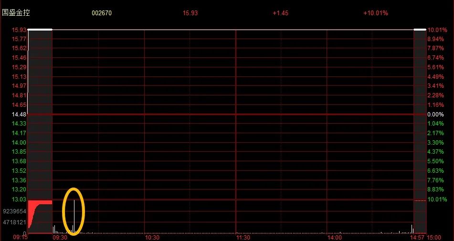Screen dimensions: 454x241
Task: Click the +1.45 price change value
Action: (x=280, y=13)
